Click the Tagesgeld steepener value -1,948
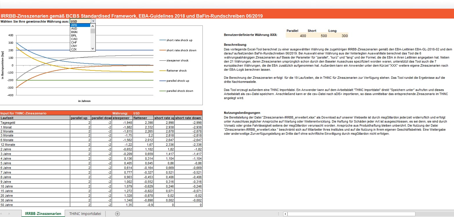Screen dimensions: 454x217 (x=122, y=123)
